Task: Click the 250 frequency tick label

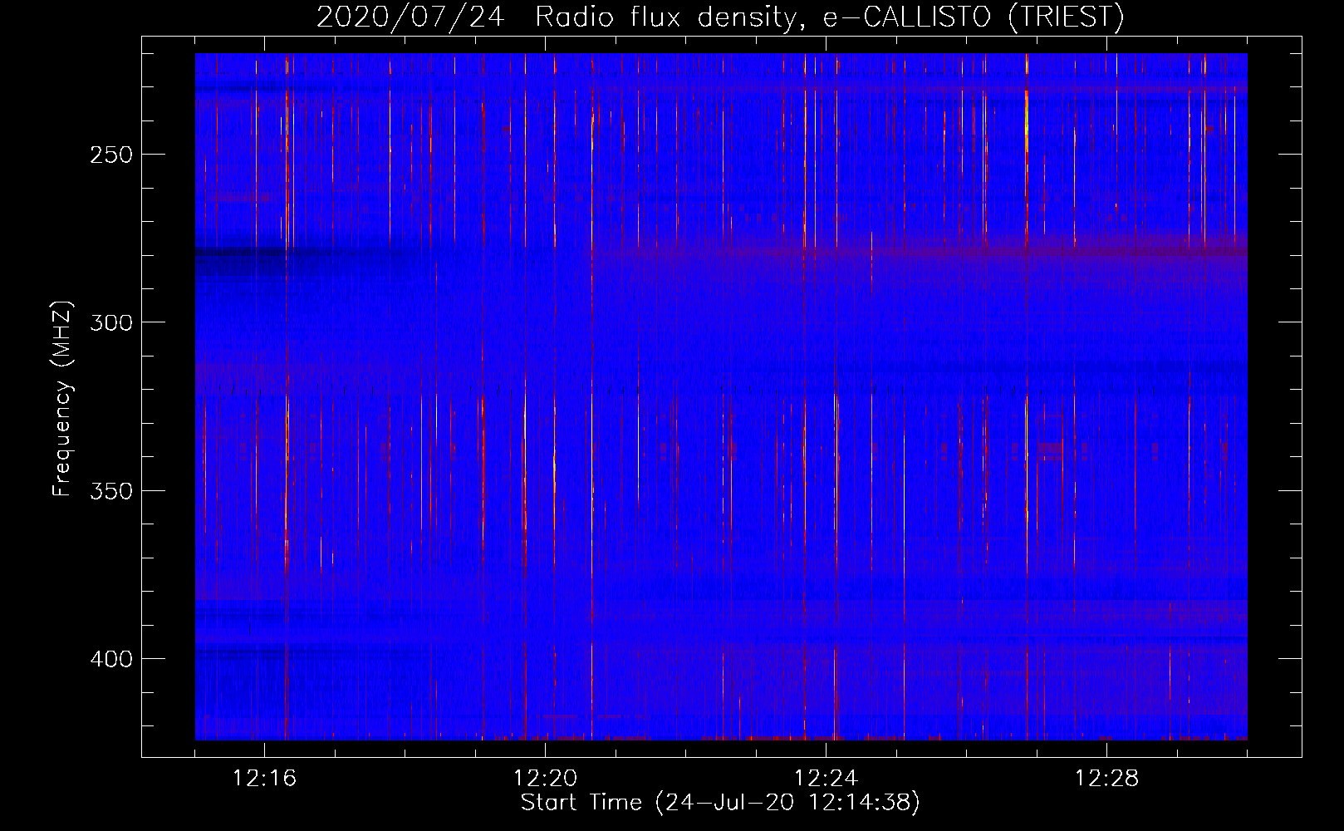Action: click(111, 155)
